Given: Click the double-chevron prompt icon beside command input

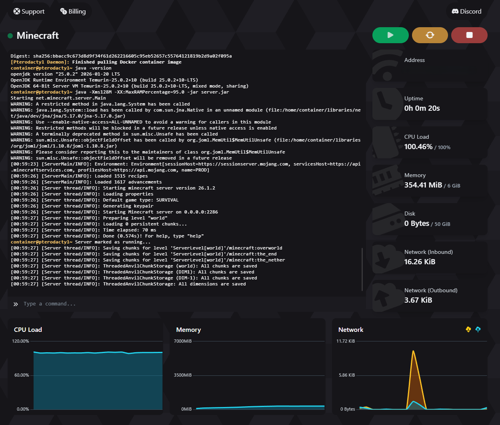Looking at the screenshot, I should (16, 304).
